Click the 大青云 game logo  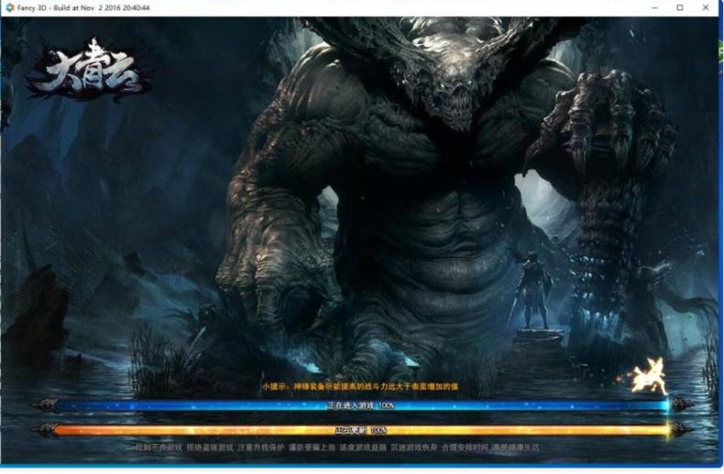click(89, 70)
